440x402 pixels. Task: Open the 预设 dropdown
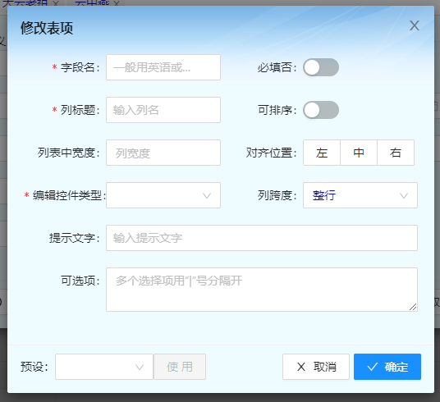coord(104,367)
